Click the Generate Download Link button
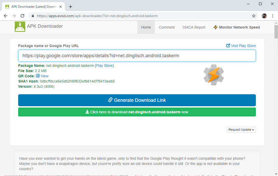The width and height of the screenshot is (278, 176). (x=137, y=100)
